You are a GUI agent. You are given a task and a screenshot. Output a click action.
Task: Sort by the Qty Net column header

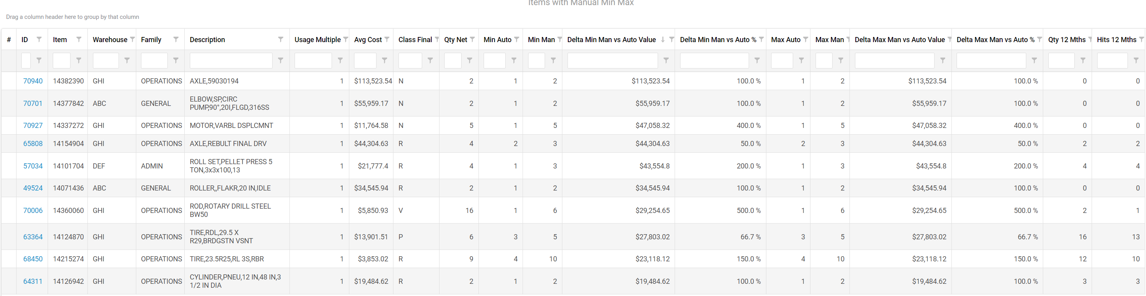tap(455, 39)
